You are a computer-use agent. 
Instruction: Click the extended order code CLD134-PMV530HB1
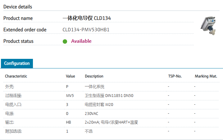86,30
